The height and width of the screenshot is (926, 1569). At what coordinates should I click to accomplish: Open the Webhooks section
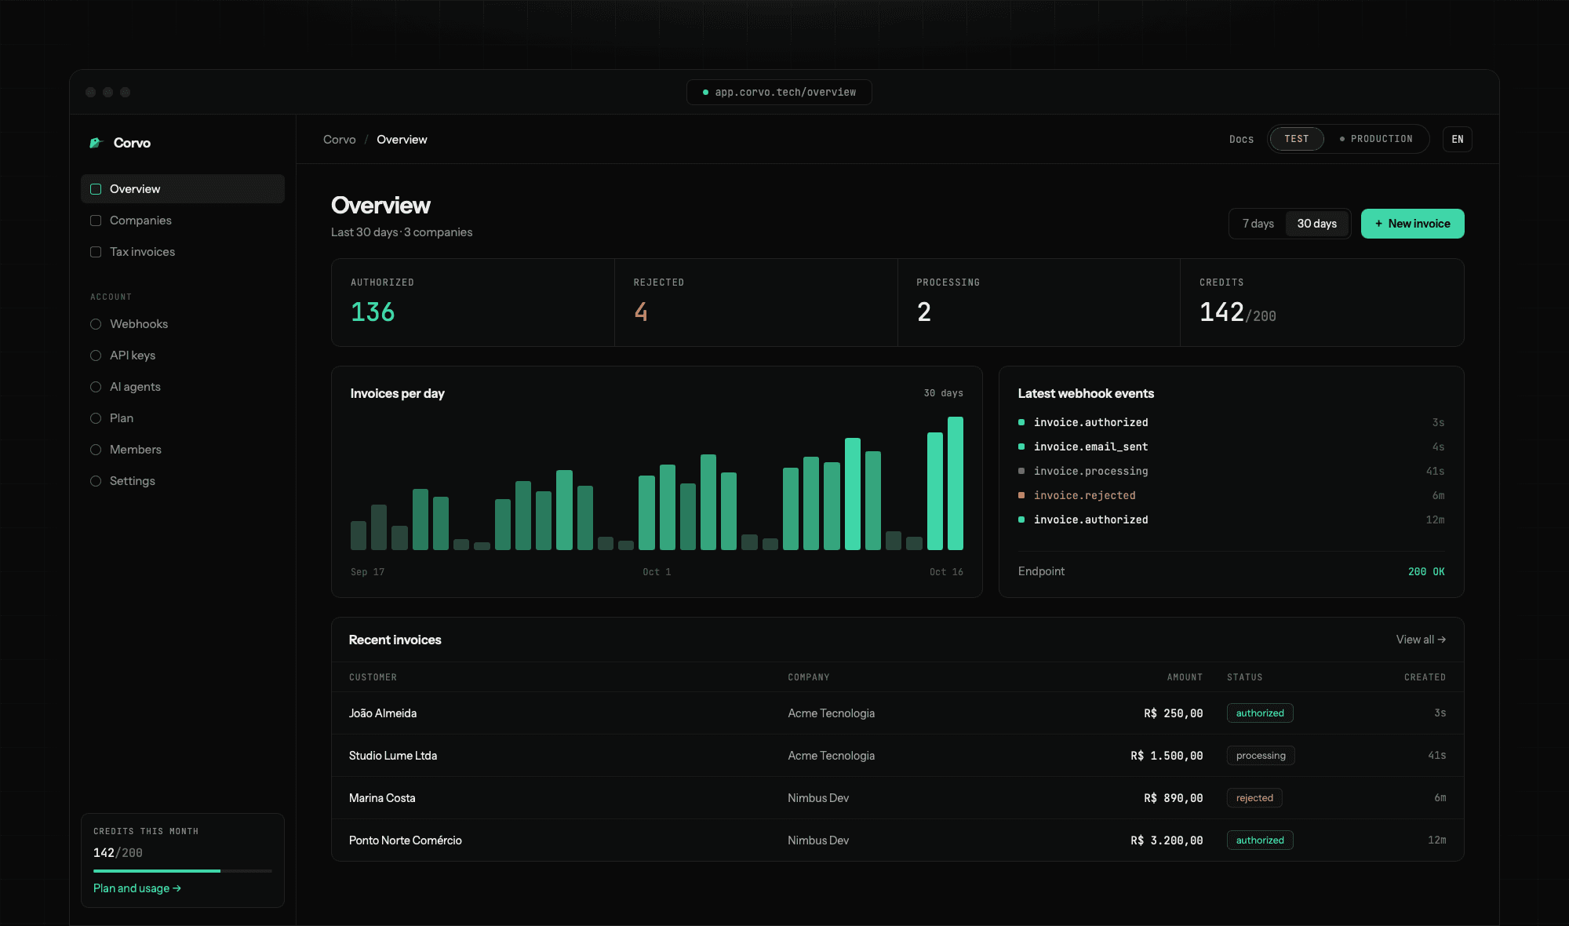(183, 324)
